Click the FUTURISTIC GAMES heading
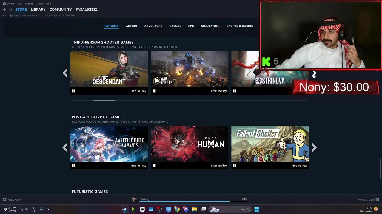382x214 pixels. point(90,191)
